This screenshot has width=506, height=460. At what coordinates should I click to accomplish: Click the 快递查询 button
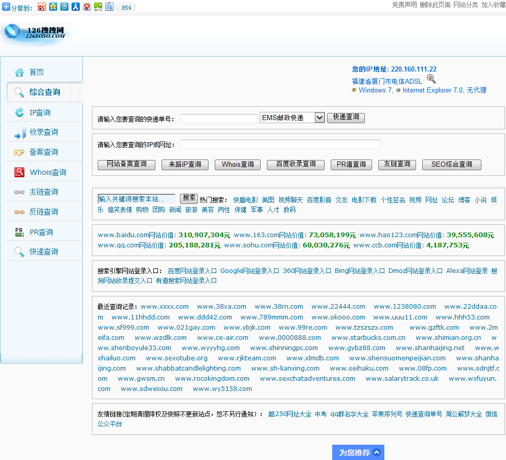[346, 118]
